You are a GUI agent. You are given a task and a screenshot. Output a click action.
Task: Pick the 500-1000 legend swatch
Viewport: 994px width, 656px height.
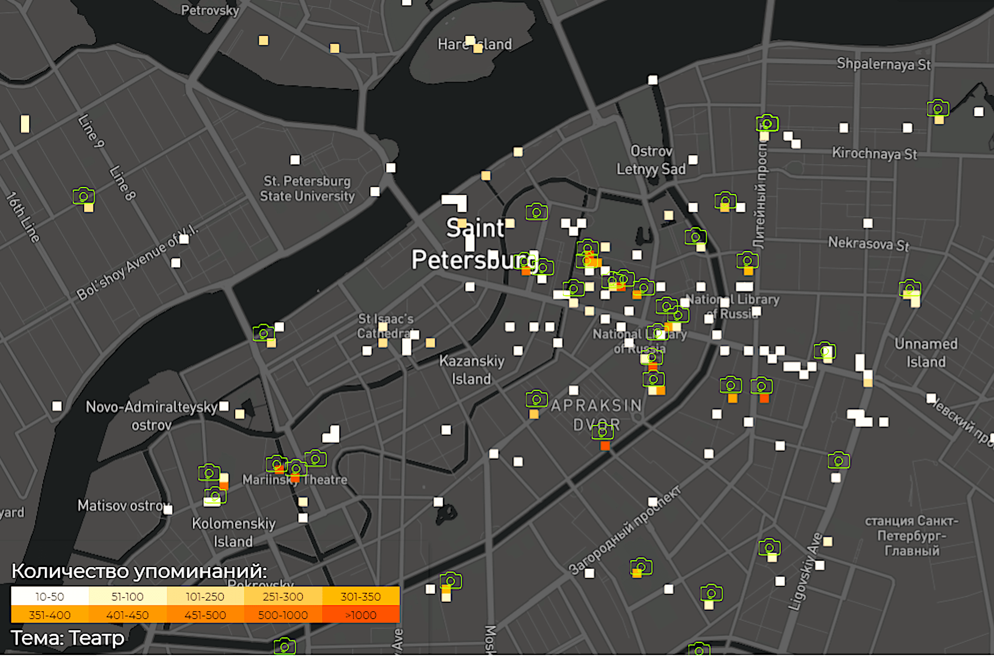283,614
